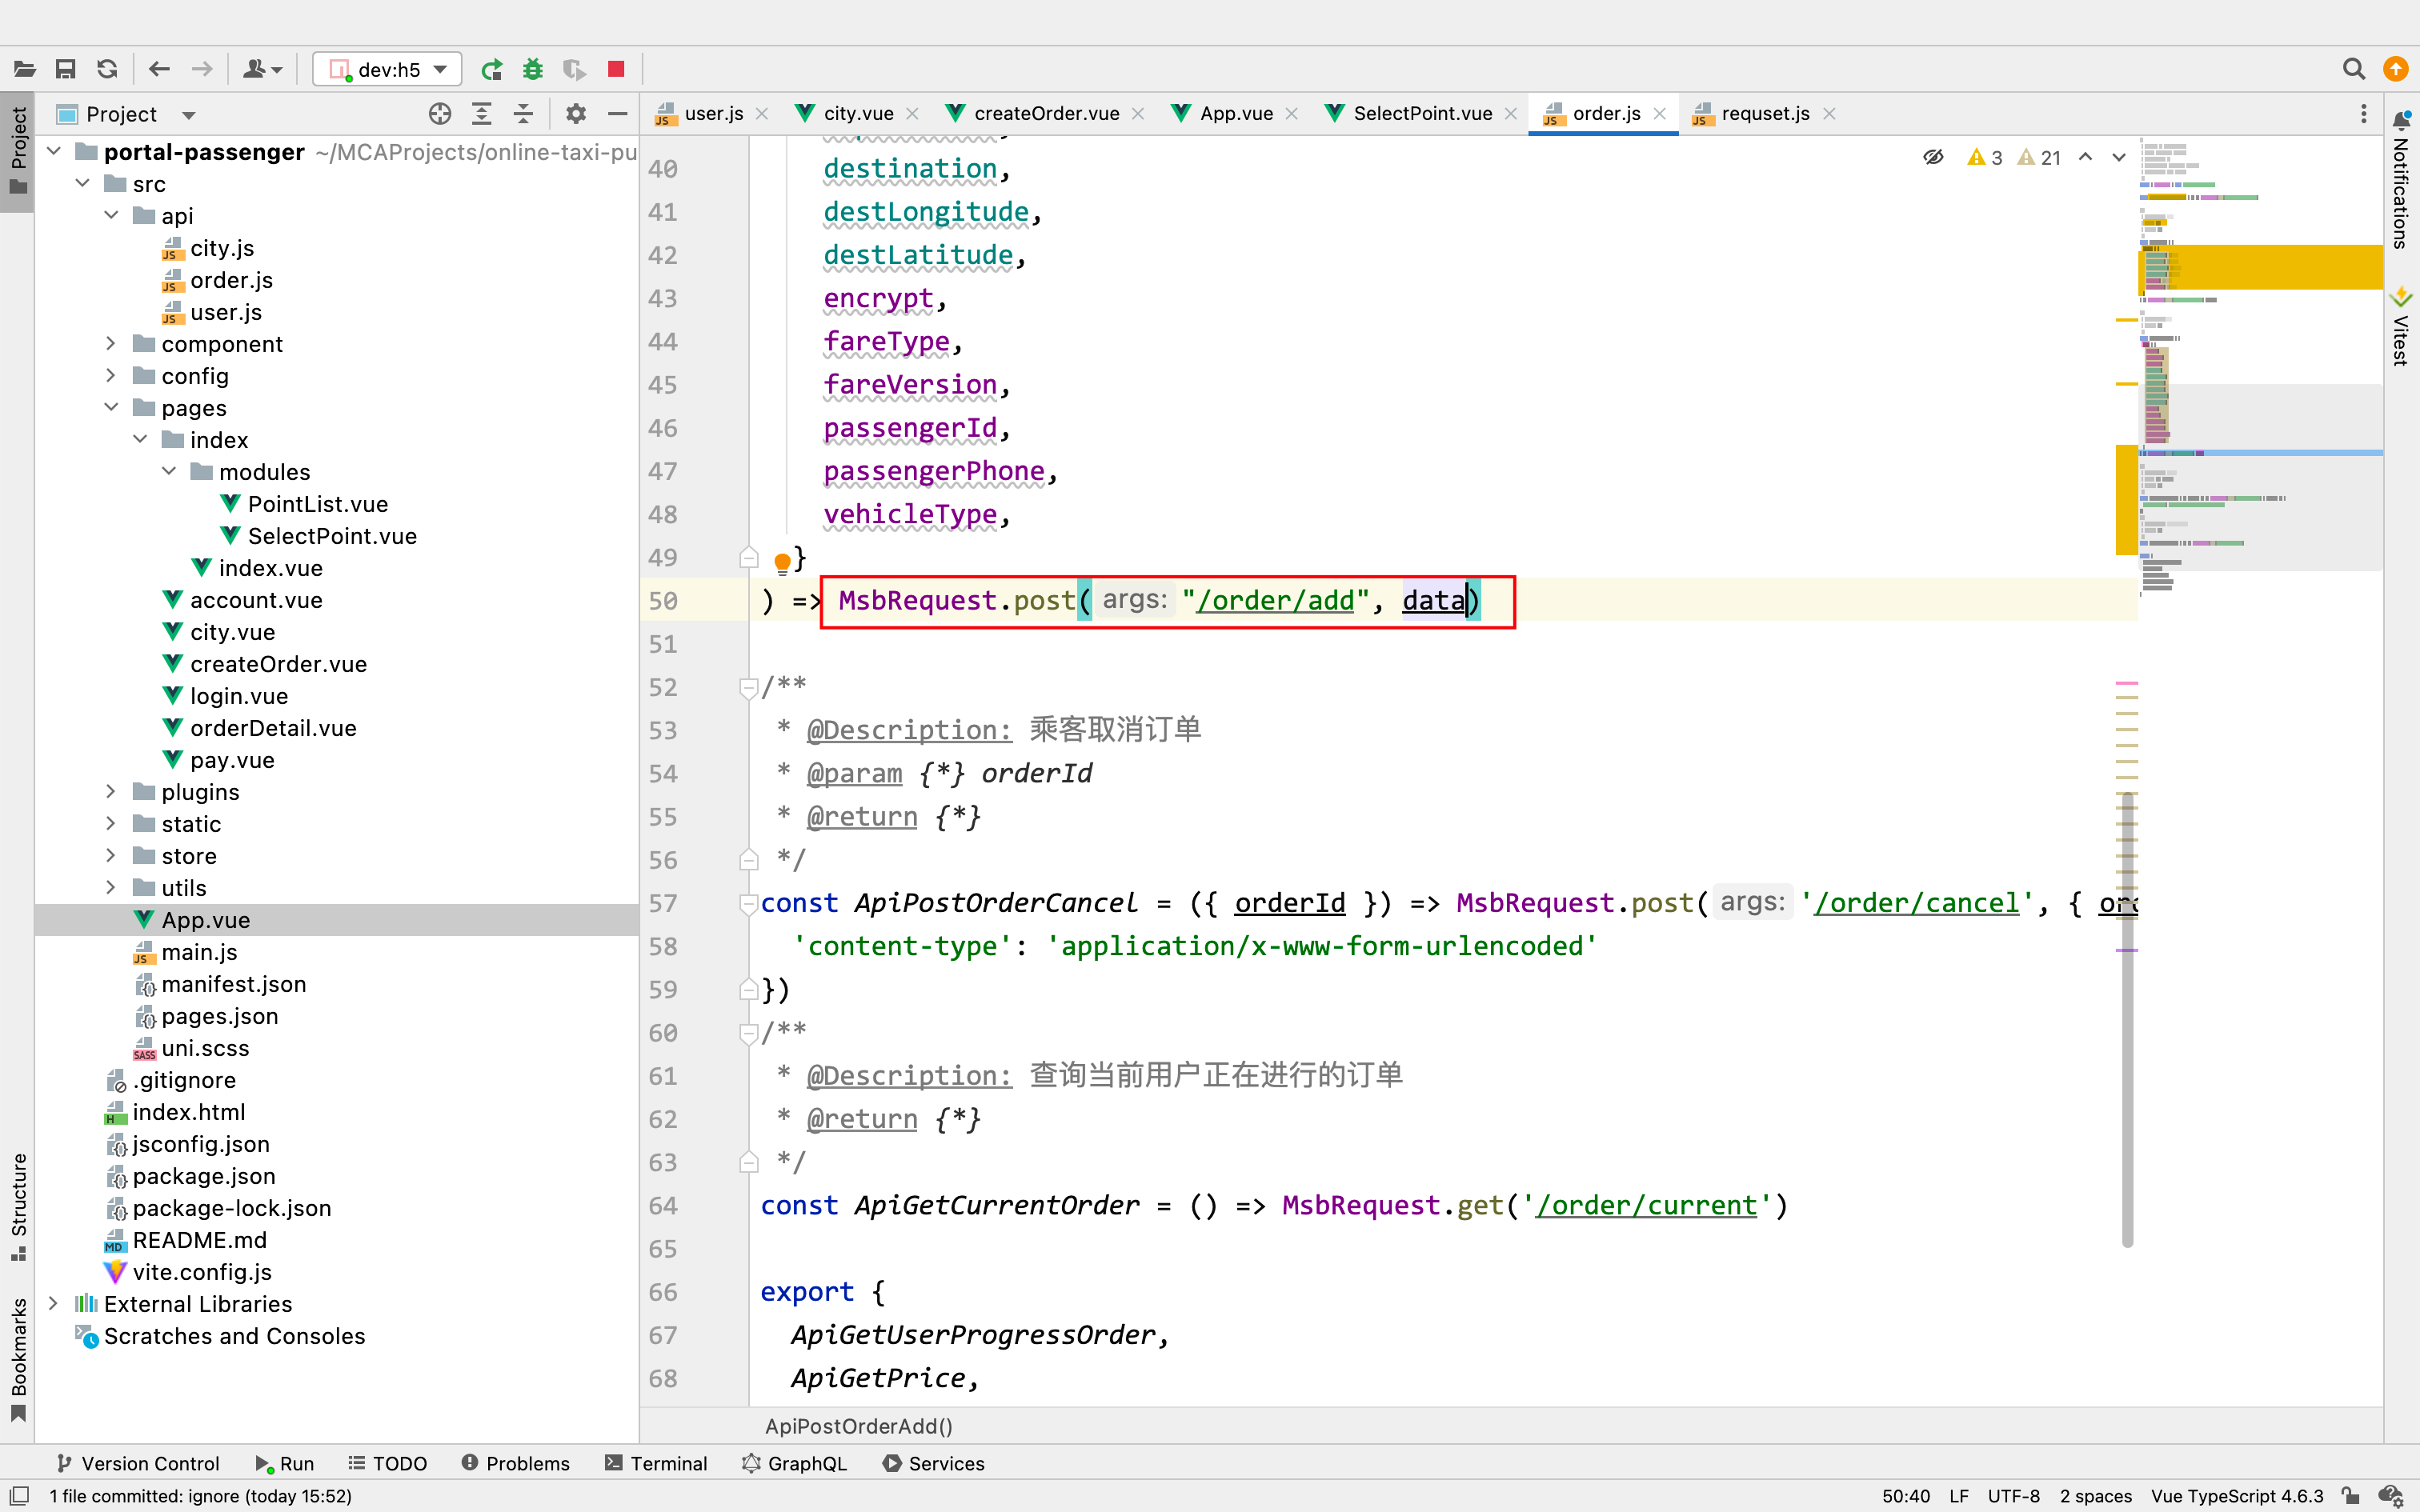This screenshot has width=2420, height=1512.
Task: Jump to next highlighted error arrow
Action: coord(2119,157)
